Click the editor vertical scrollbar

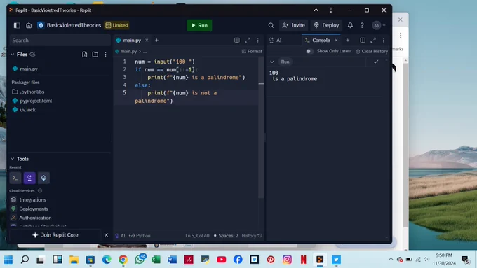261,127
